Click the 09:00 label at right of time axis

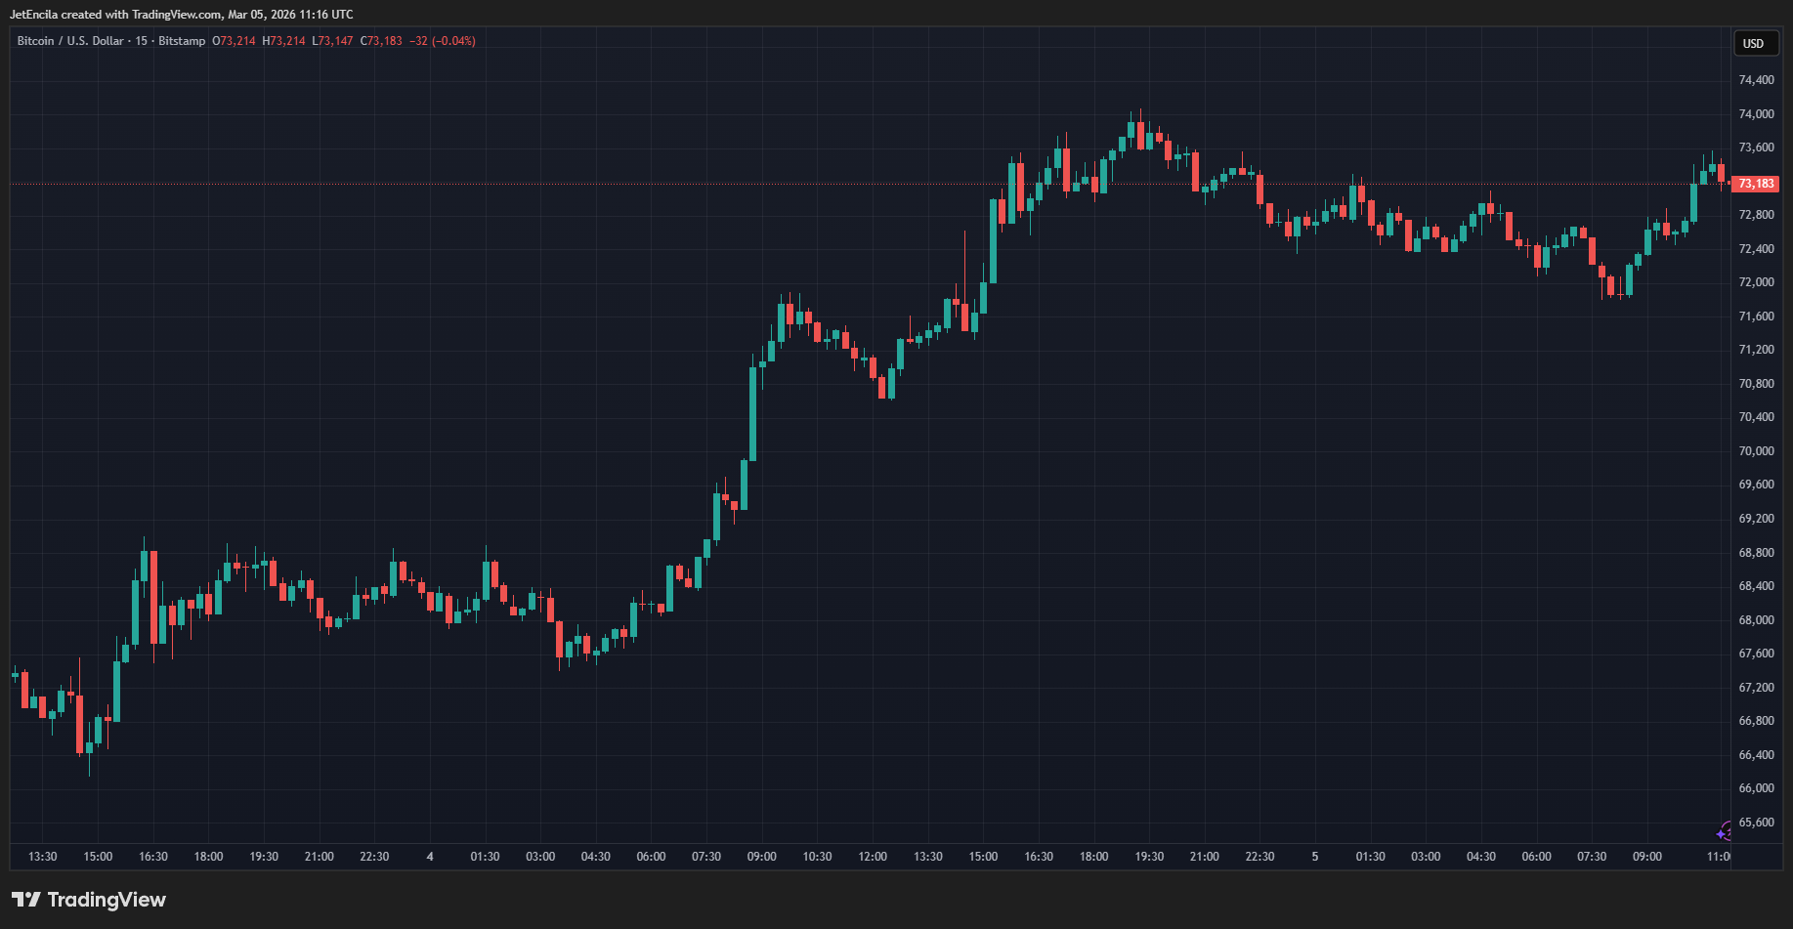click(1646, 857)
